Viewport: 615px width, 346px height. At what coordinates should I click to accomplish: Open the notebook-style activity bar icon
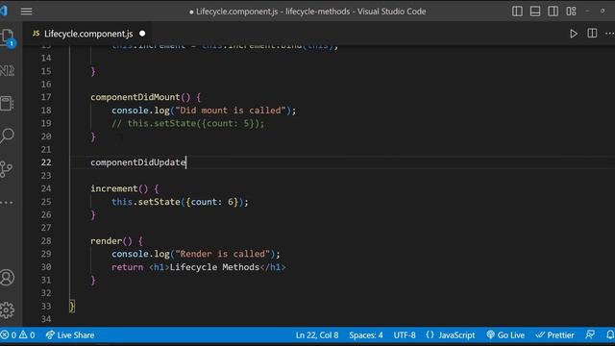point(7,103)
